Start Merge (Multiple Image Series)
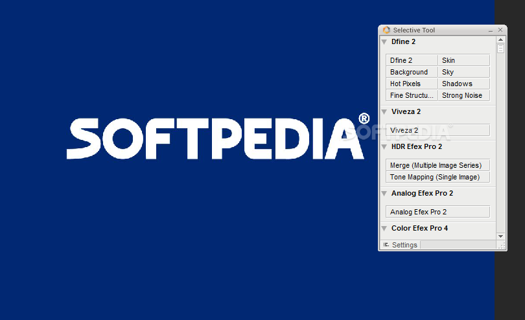 (438, 165)
